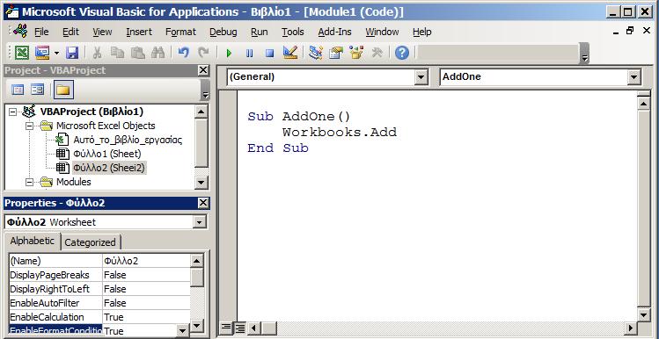
Task: Open the Edit menu
Action: click(x=70, y=32)
